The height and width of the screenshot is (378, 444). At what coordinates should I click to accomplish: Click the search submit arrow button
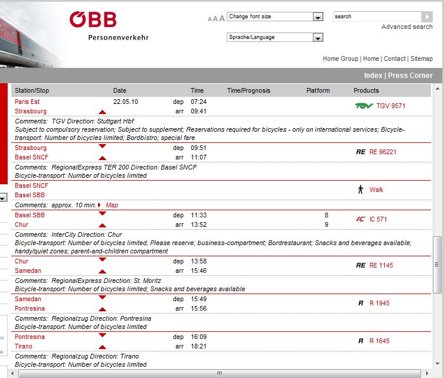pos(427,17)
